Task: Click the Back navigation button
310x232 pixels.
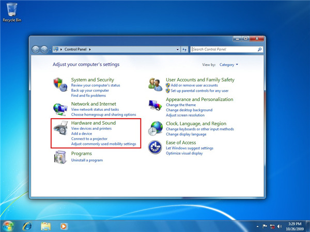Action: 36,49
